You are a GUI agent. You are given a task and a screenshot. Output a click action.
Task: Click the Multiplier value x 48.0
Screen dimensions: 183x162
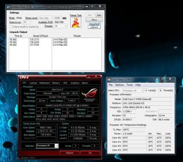(x=46, y=131)
